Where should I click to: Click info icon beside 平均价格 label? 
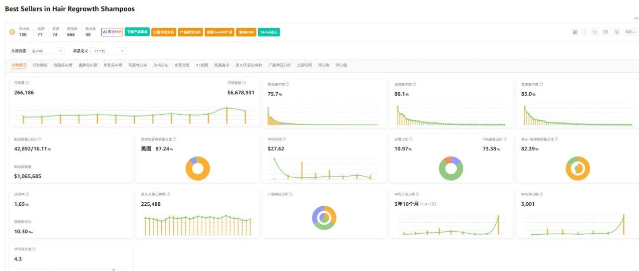tap(286, 139)
